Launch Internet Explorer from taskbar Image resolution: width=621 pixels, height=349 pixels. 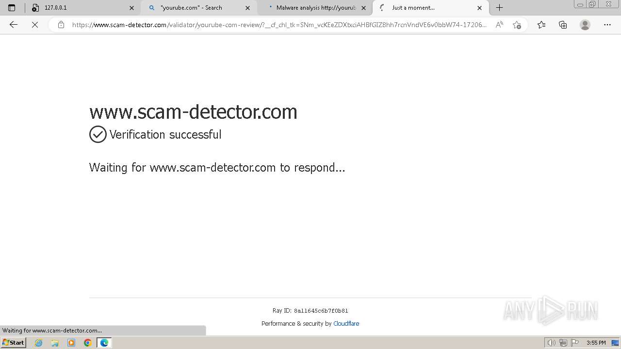(x=39, y=343)
